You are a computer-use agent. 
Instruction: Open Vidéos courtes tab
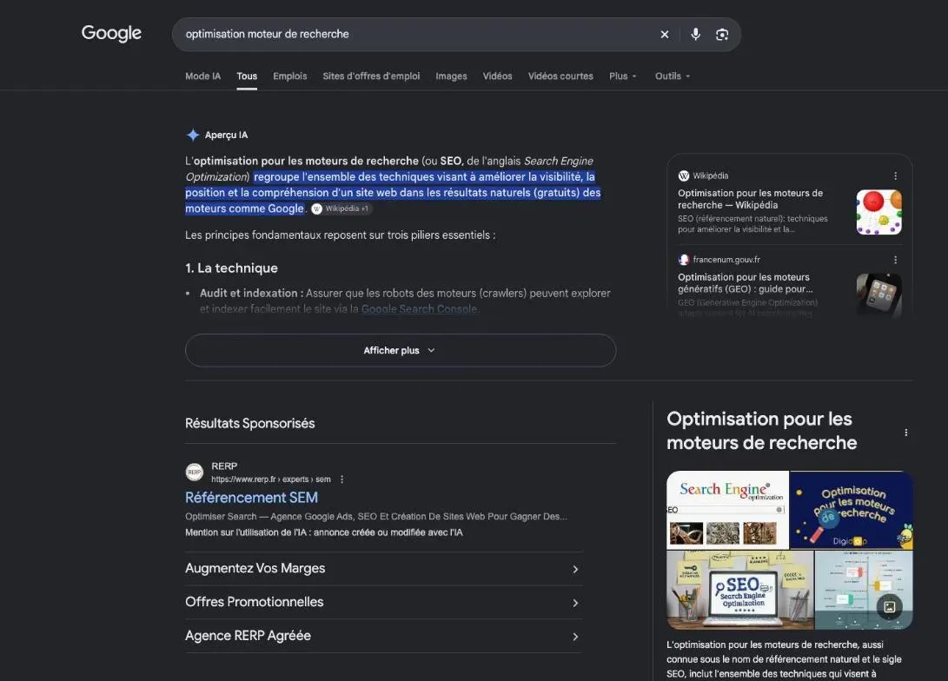(x=560, y=76)
